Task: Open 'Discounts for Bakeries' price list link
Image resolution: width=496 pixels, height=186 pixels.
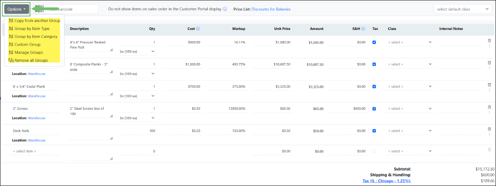Action: (x=271, y=9)
